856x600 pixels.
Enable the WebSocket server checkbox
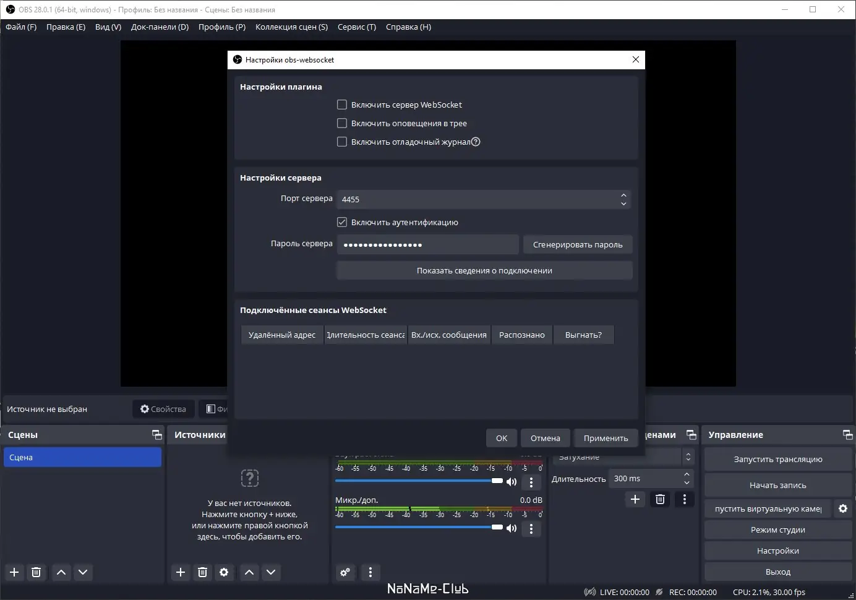pos(342,105)
